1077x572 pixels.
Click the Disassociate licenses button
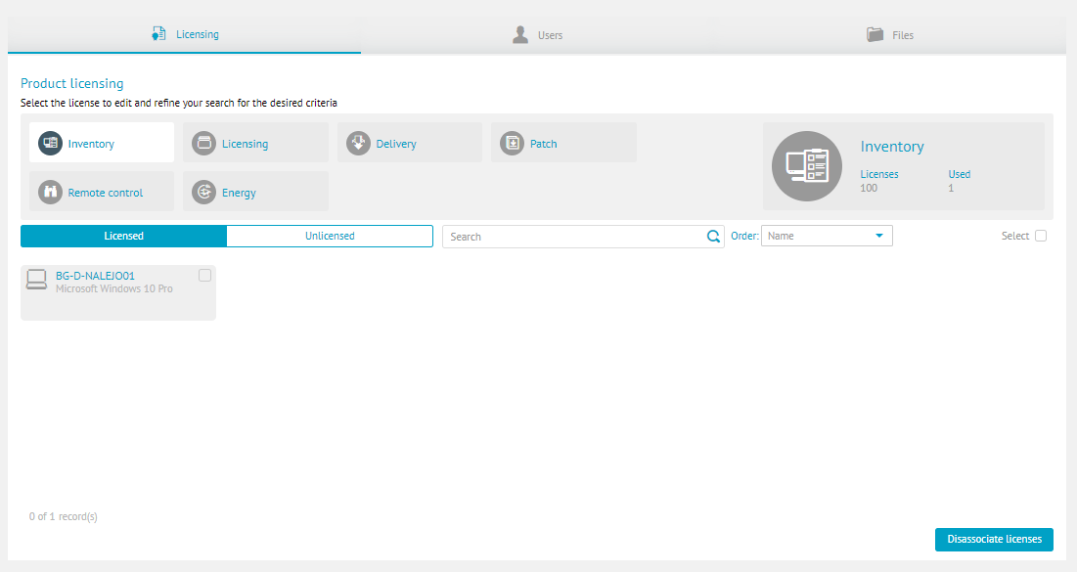click(x=994, y=539)
